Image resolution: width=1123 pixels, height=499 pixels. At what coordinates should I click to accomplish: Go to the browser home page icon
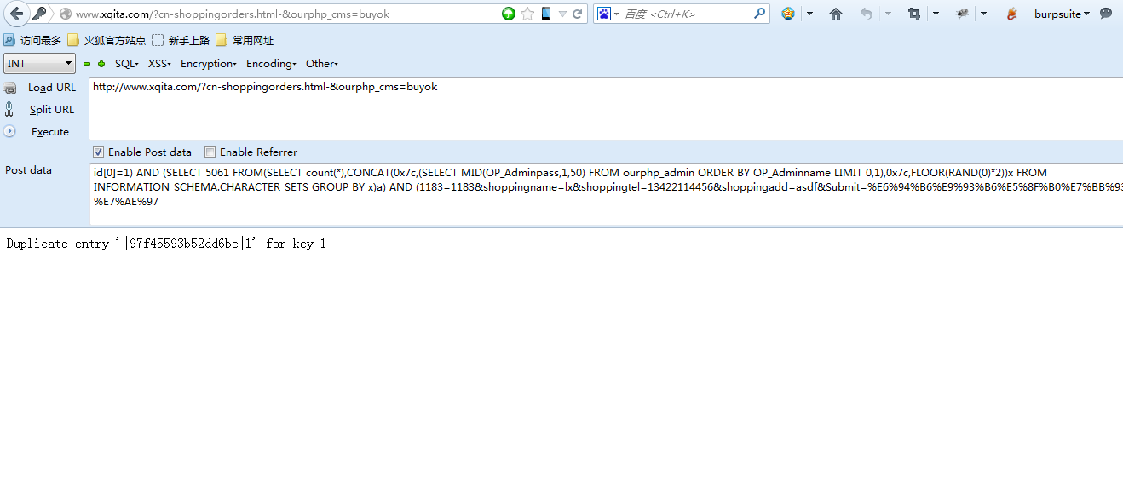coord(836,14)
